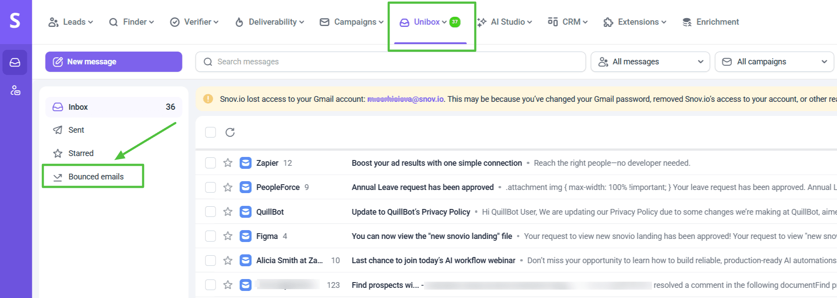The height and width of the screenshot is (298, 837).
Task: Select the PeopleForce message checkbox
Action: point(211,187)
